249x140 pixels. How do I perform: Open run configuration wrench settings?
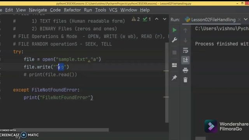click(174, 40)
